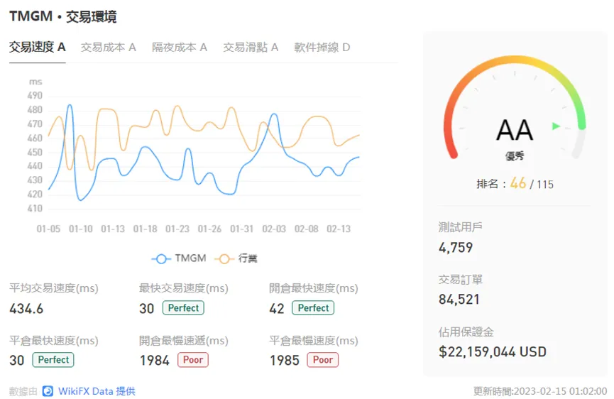Click the Poor badge beside 1984
Screen dimensions: 614x399
point(193,359)
